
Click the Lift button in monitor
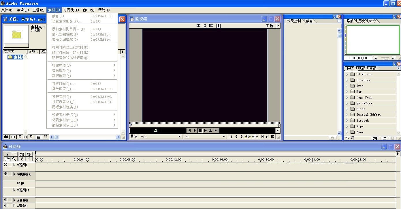coord(248,137)
